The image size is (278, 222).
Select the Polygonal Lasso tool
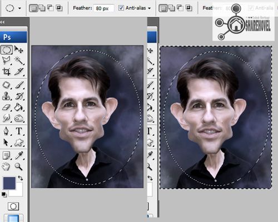click(x=6, y=60)
